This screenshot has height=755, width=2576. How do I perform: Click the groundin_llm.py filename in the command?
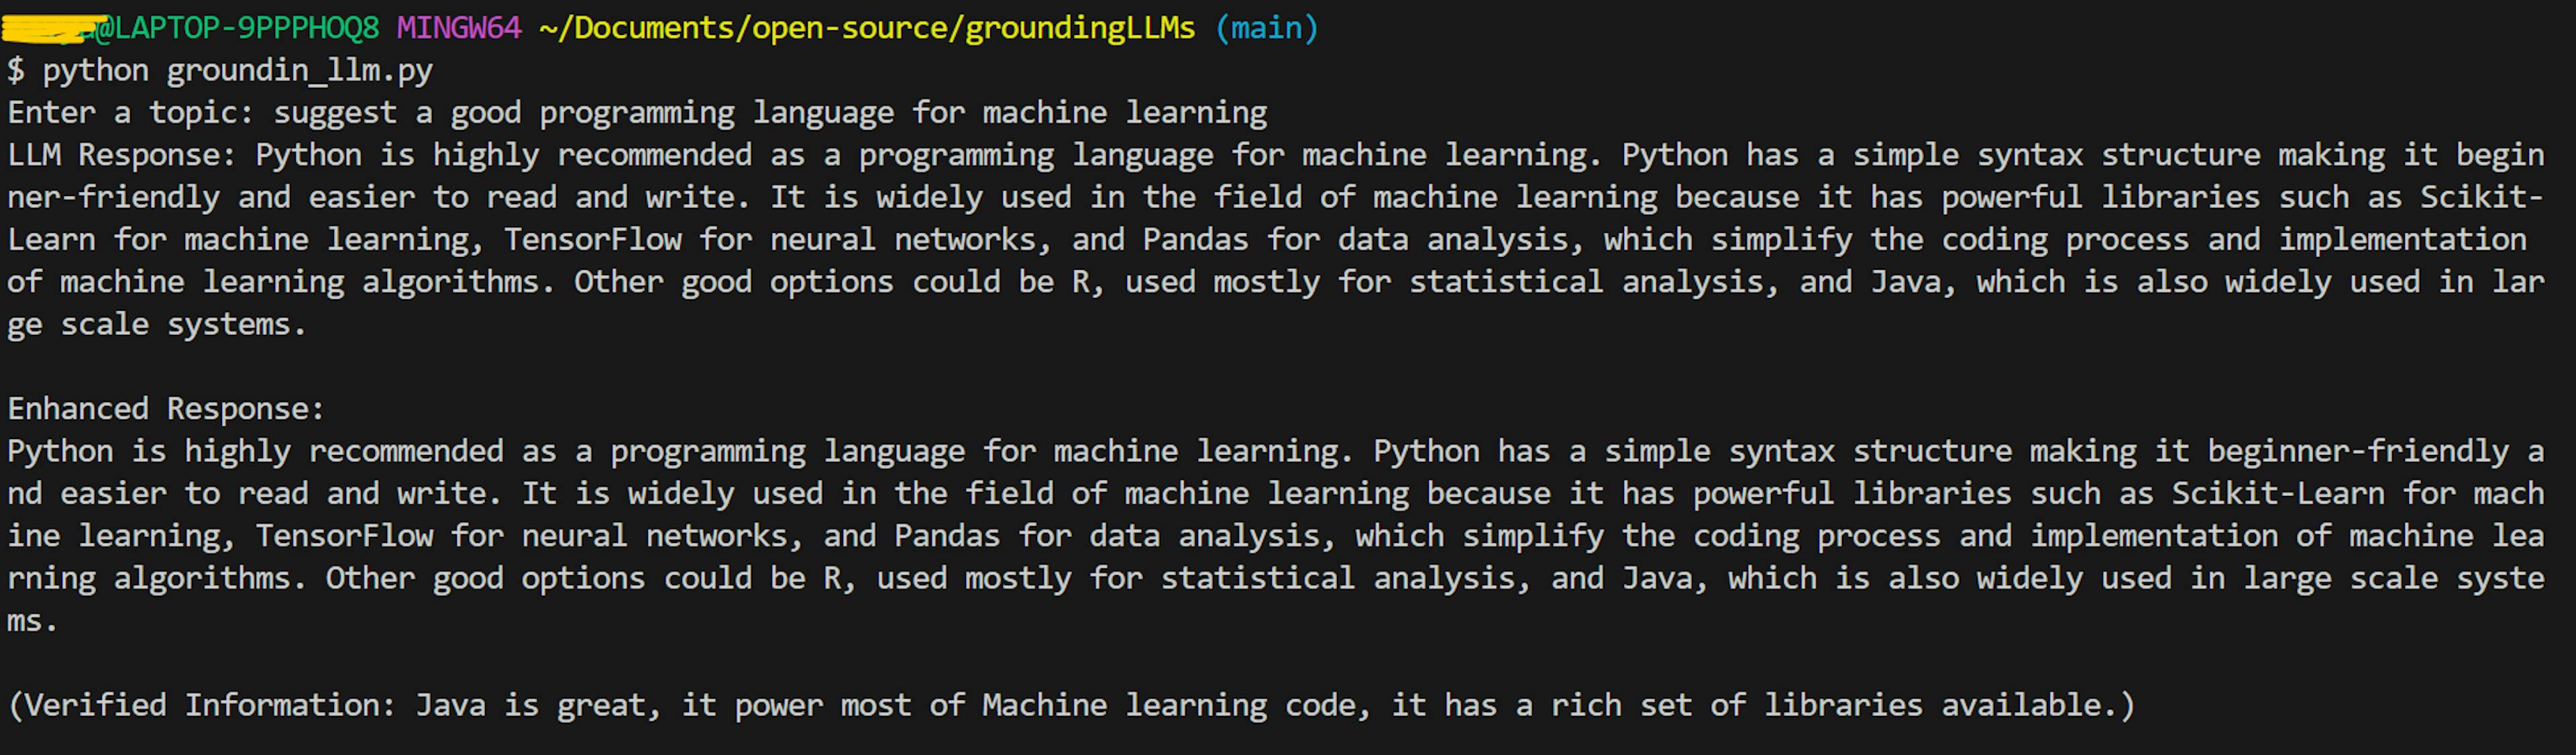pyautogui.click(x=299, y=71)
